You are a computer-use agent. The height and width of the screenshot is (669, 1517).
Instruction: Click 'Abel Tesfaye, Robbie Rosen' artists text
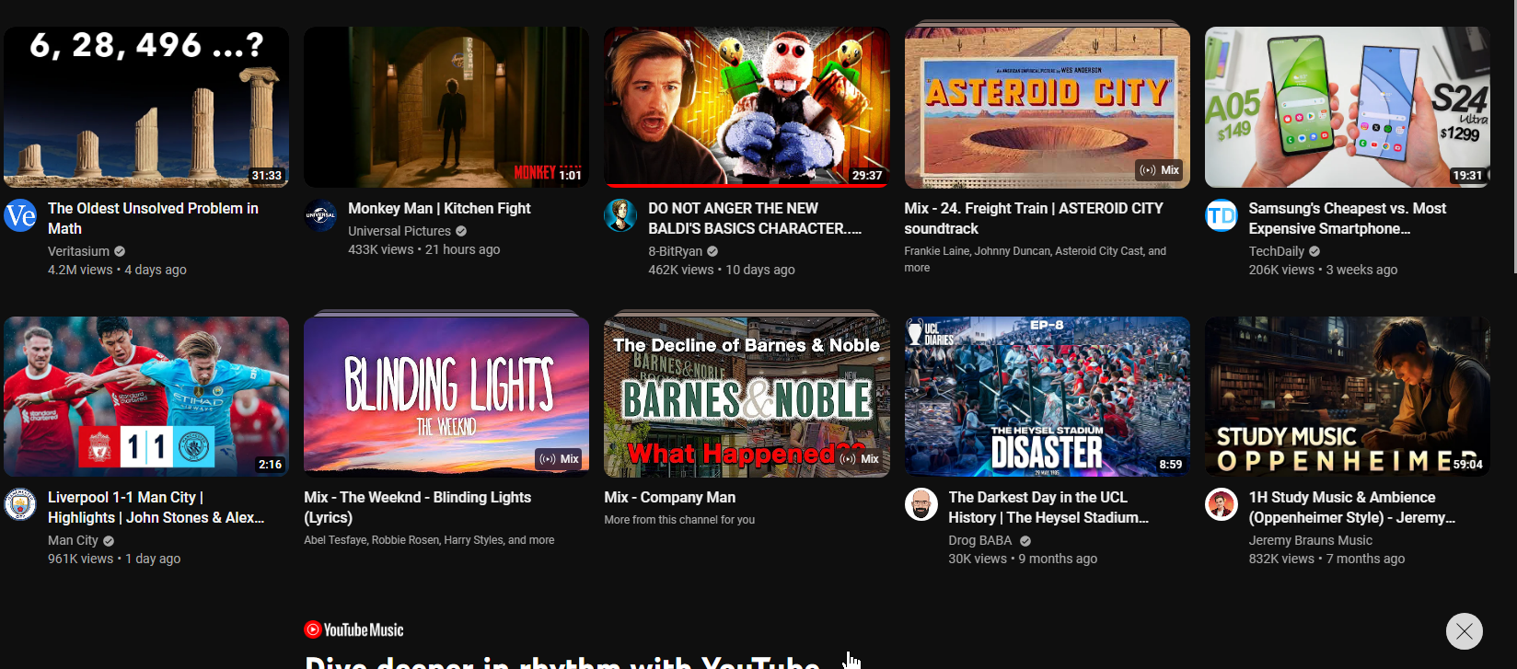pos(429,540)
